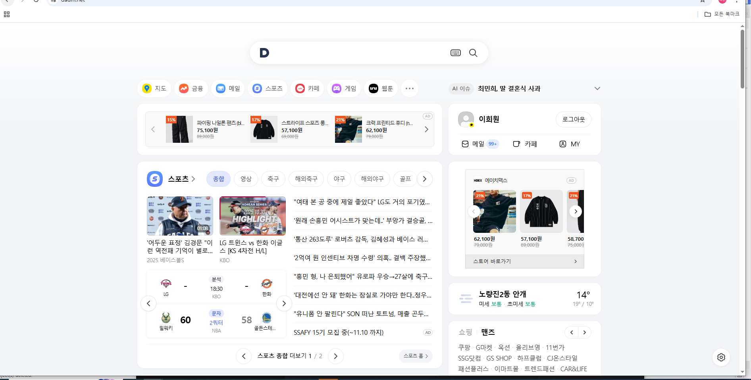This screenshot has width=751, height=380.
Task: Select the 축구 sports tab
Action: pyautogui.click(x=273, y=179)
